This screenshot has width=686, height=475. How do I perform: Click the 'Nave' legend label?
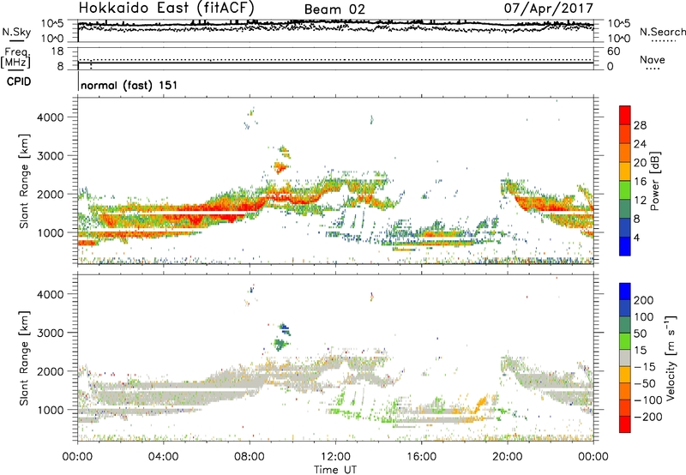coord(652,59)
